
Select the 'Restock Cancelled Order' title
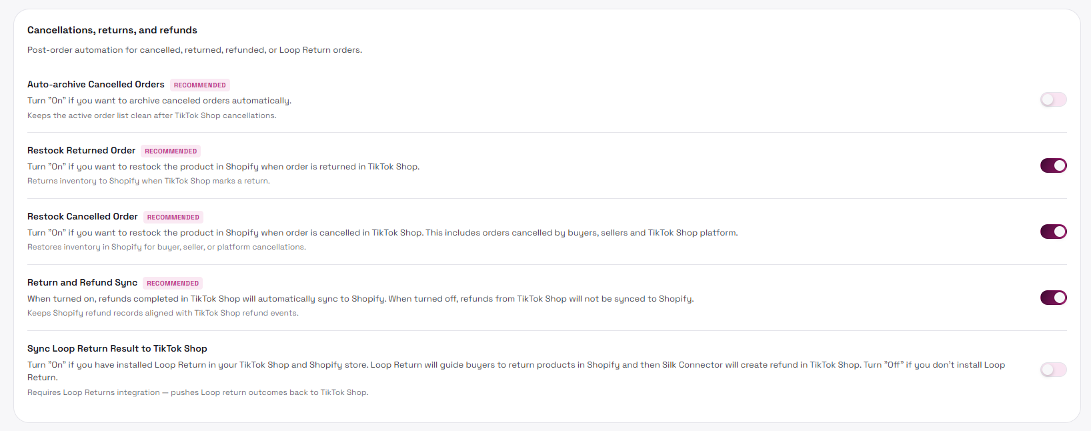click(83, 216)
